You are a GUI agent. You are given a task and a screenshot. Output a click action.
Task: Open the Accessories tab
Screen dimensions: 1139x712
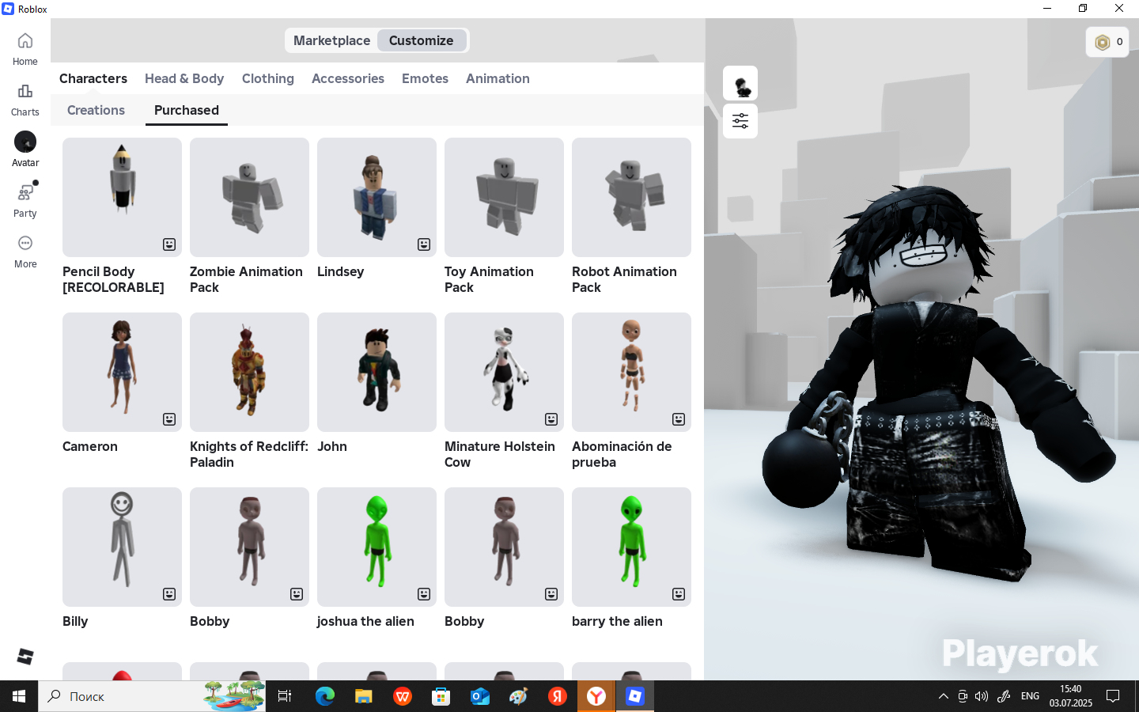pos(348,78)
